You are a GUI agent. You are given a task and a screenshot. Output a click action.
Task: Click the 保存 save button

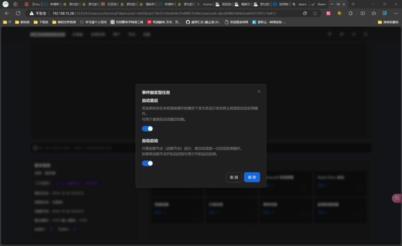(x=252, y=177)
